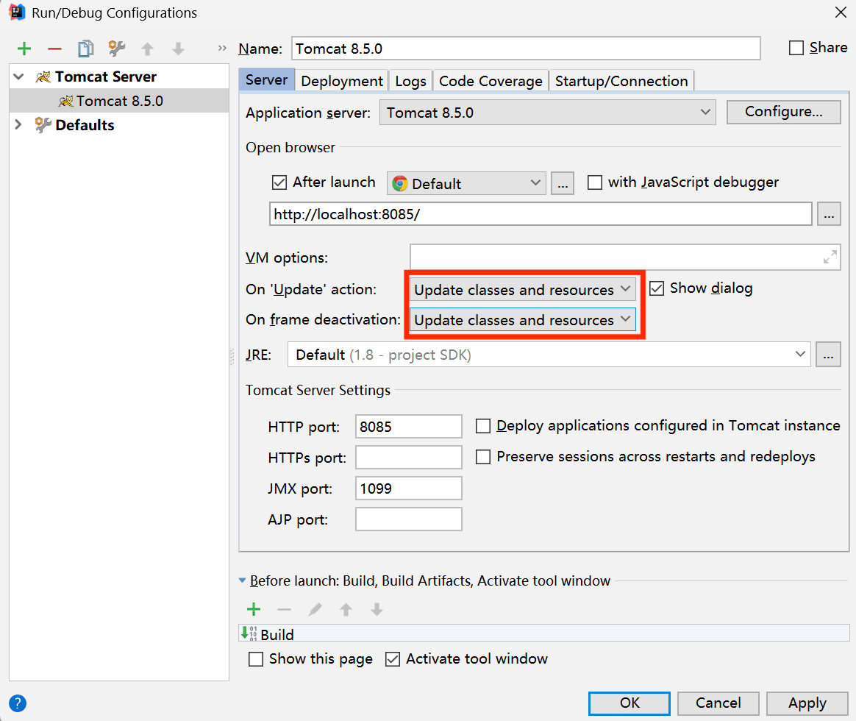Open the Logs tab
Screen dimensions: 856x721
point(410,81)
